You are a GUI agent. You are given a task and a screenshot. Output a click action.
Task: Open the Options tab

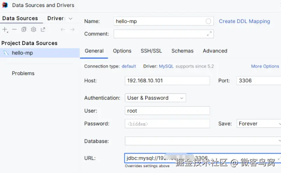(x=122, y=51)
